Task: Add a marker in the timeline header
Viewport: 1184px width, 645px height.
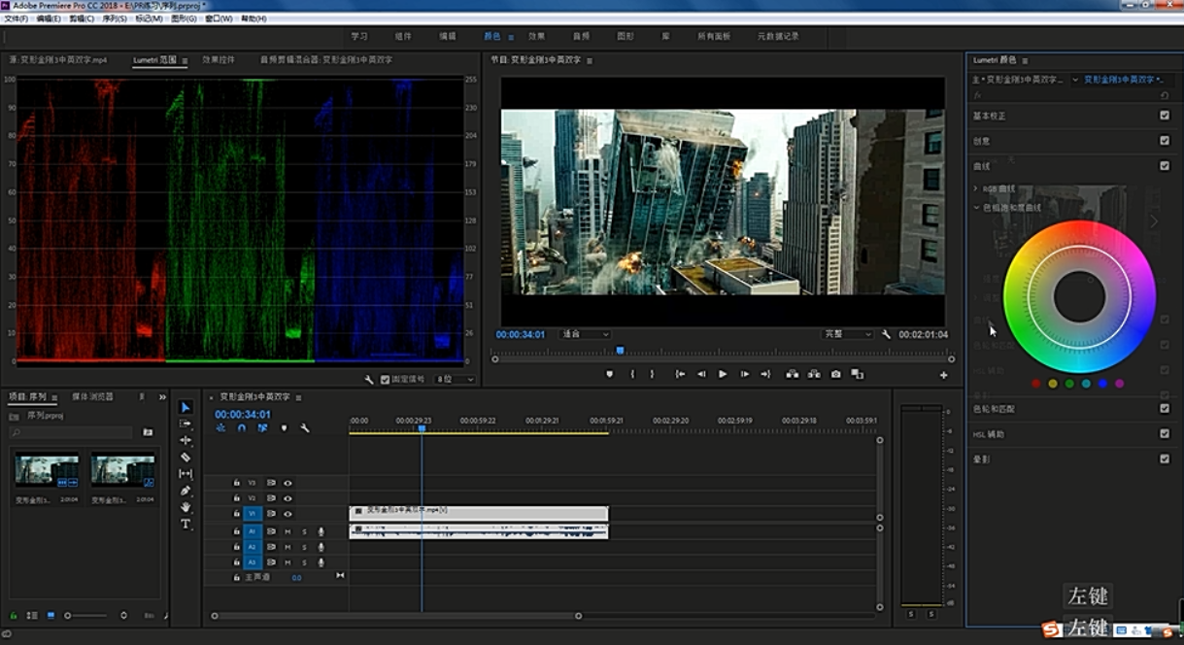Action: point(284,428)
